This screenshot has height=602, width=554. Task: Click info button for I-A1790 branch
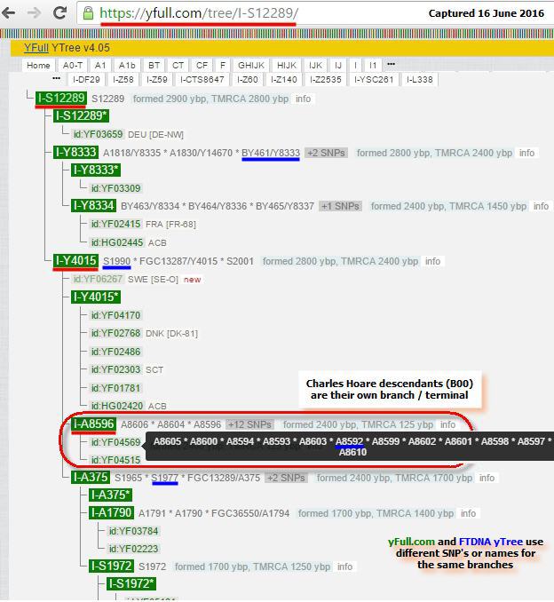pyautogui.click(x=468, y=513)
